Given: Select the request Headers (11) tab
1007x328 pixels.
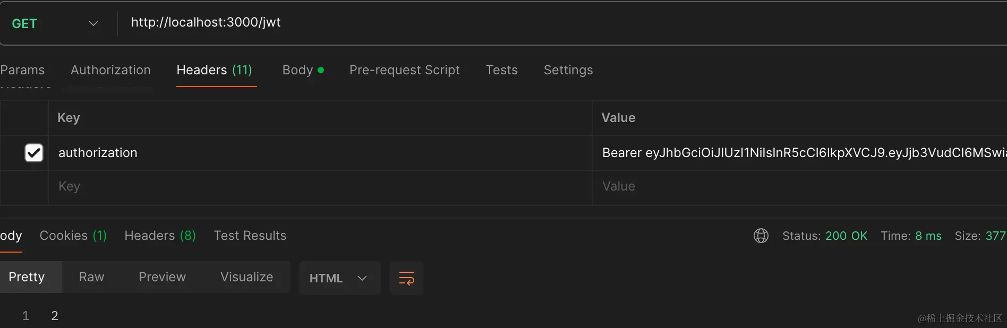Looking at the screenshot, I should coord(214,70).
